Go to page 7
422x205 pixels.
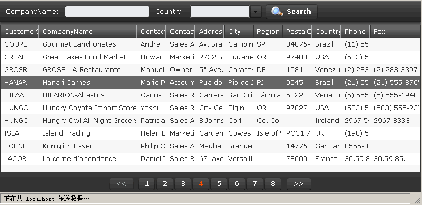[x=255, y=184]
